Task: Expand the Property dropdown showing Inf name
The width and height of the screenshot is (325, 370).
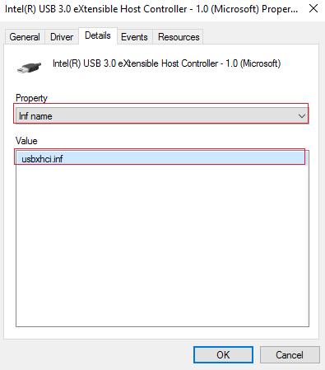Action: (x=162, y=116)
